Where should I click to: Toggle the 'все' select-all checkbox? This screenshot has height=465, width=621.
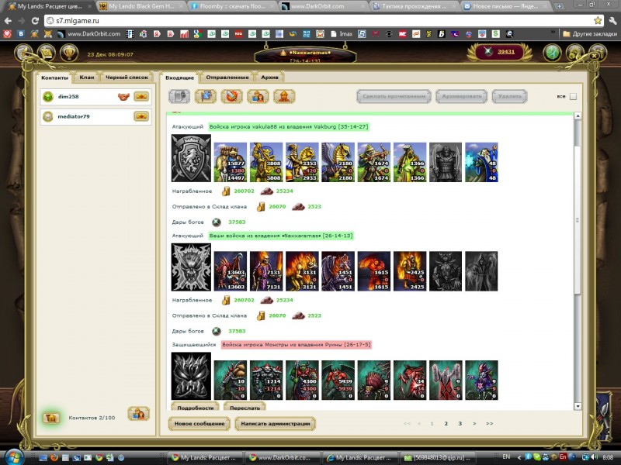(573, 96)
